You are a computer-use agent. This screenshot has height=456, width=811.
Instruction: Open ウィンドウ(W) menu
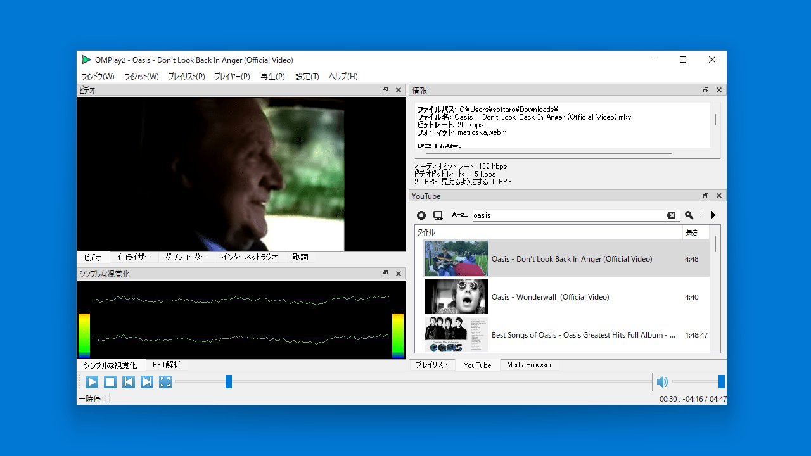98,76
